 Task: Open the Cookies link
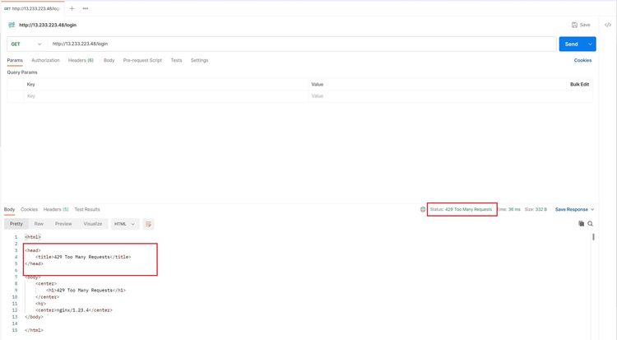582,60
